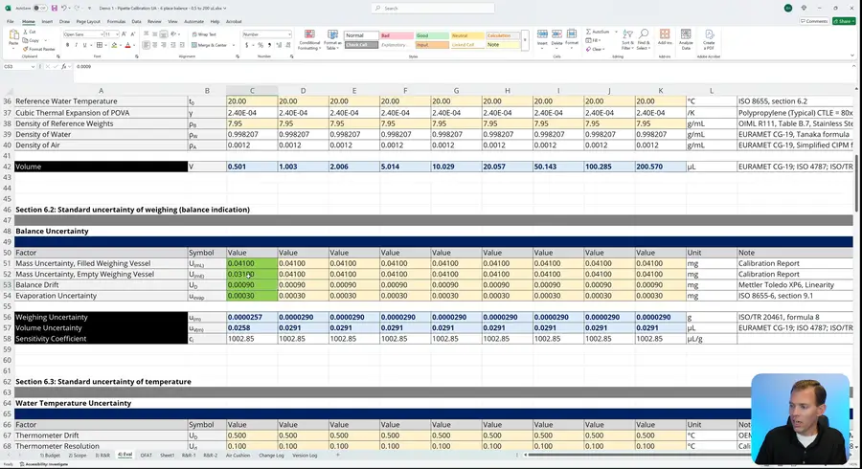Click the Format Painter tool

(40, 49)
